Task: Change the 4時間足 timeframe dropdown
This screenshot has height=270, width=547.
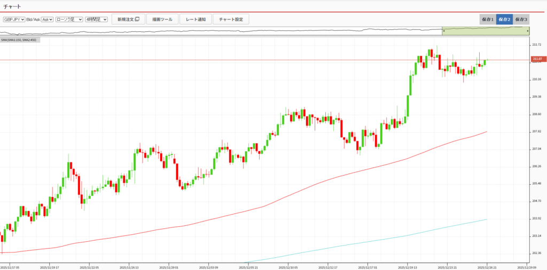Action: pos(97,19)
